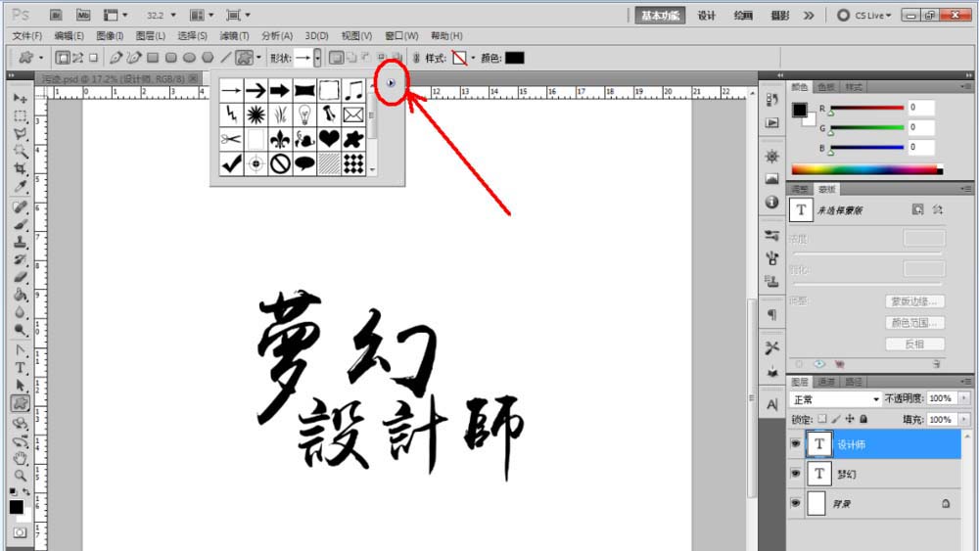Viewport: 979px width, 551px height.
Task: Choose the Ellipse shape tool in options bar
Action: pos(189,58)
